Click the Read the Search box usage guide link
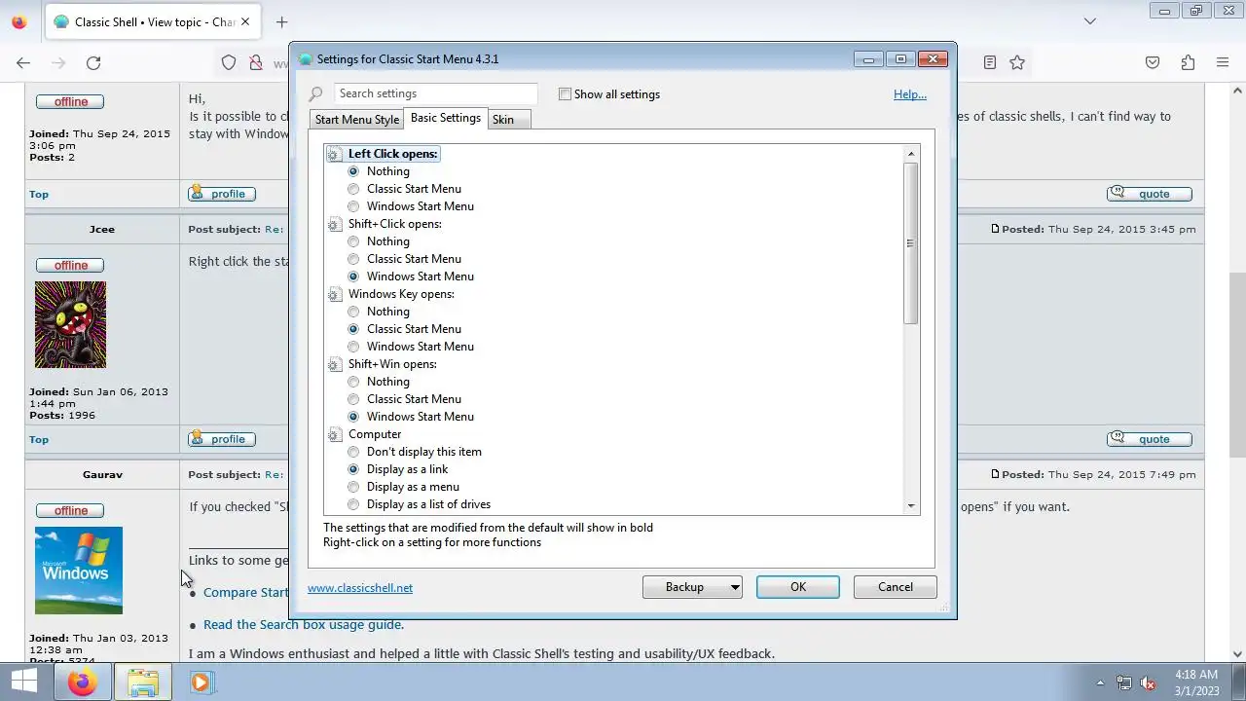The width and height of the screenshot is (1246, 701). pyautogui.click(x=304, y=625)
